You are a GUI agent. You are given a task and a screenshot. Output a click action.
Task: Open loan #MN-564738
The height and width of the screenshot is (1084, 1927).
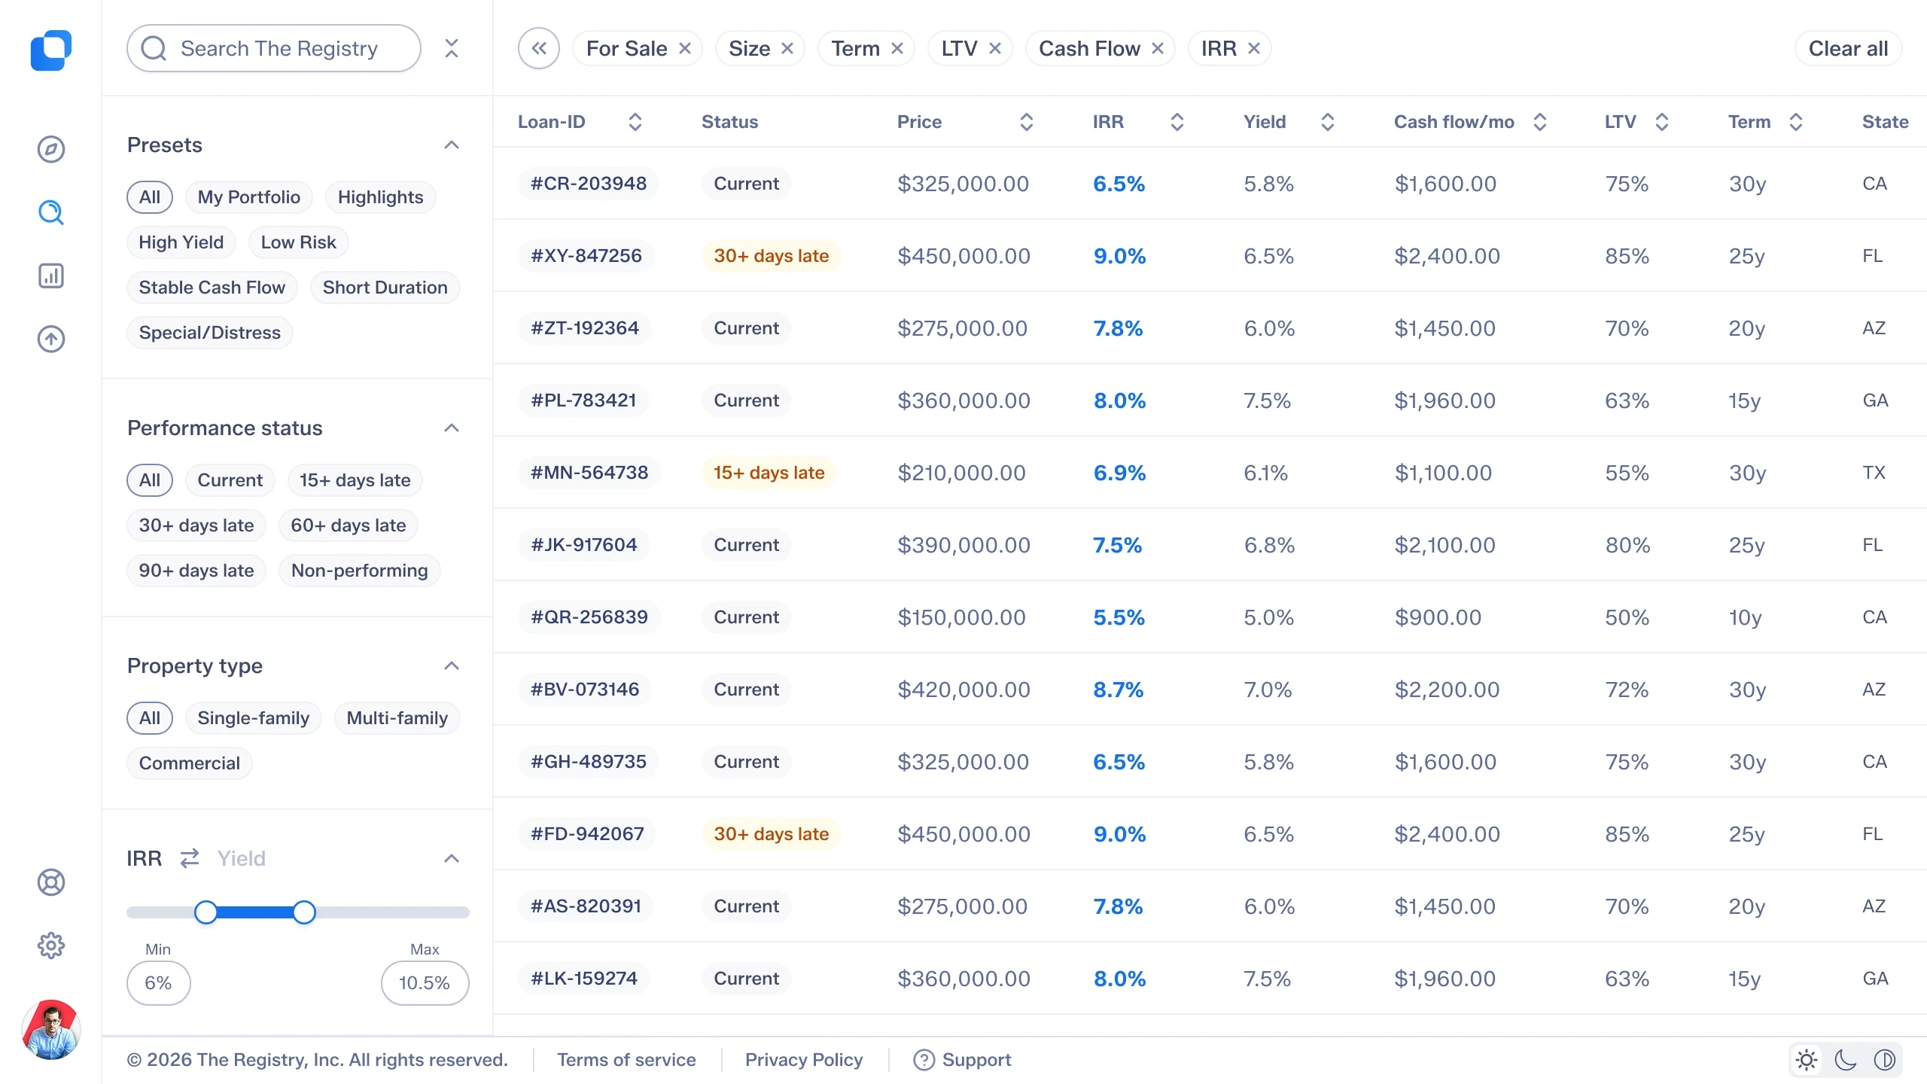589,473
